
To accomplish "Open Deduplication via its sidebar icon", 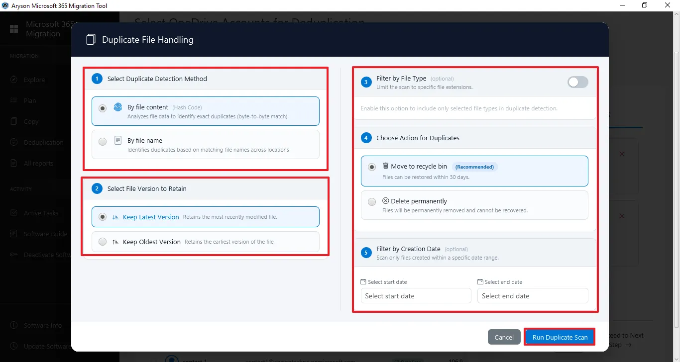I will (14, 142).
